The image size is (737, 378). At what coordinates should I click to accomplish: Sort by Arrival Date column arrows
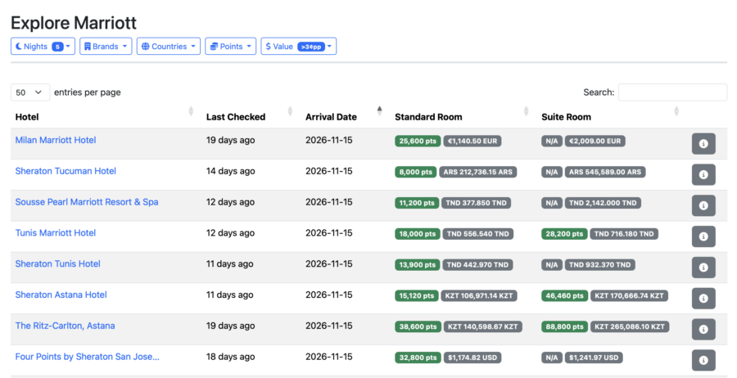pos(379,111)
